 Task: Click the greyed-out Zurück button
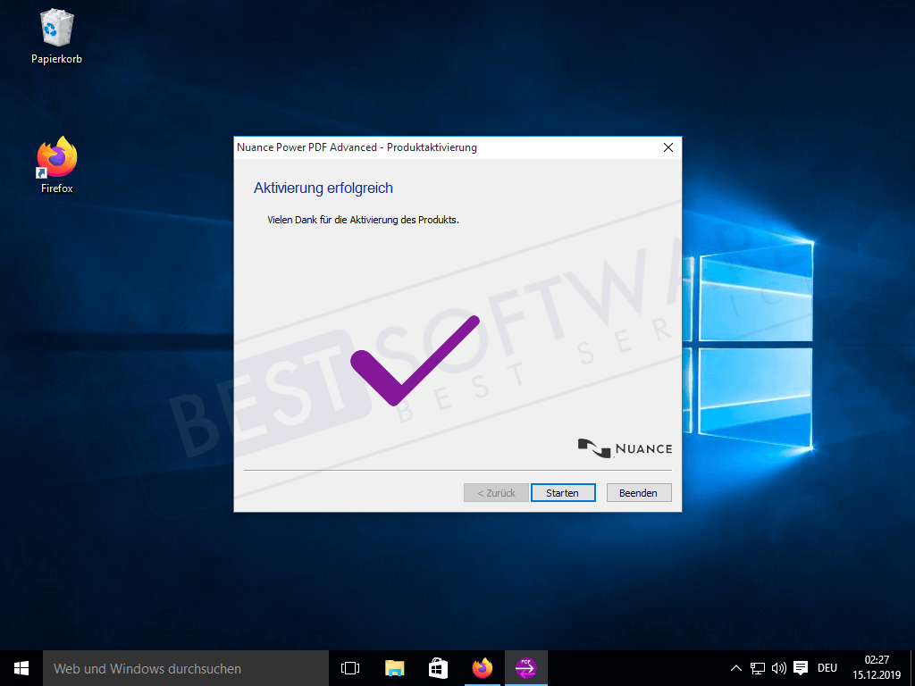496,493
